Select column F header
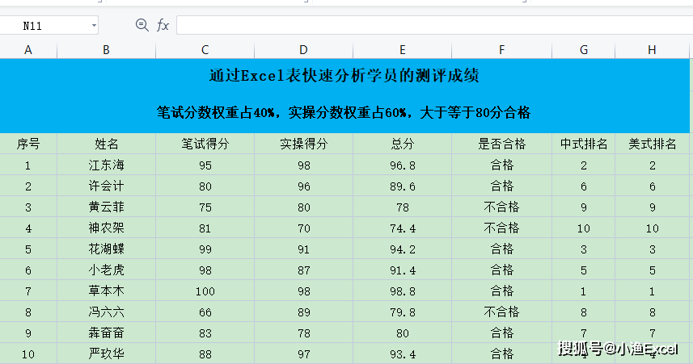 [x=501, y=50]
